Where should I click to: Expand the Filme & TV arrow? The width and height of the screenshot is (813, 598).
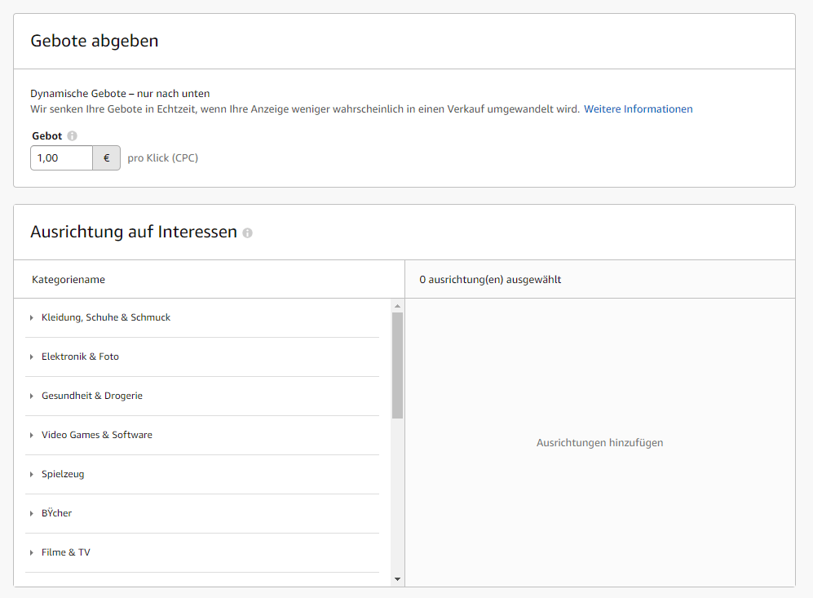[x=32, y=552]
